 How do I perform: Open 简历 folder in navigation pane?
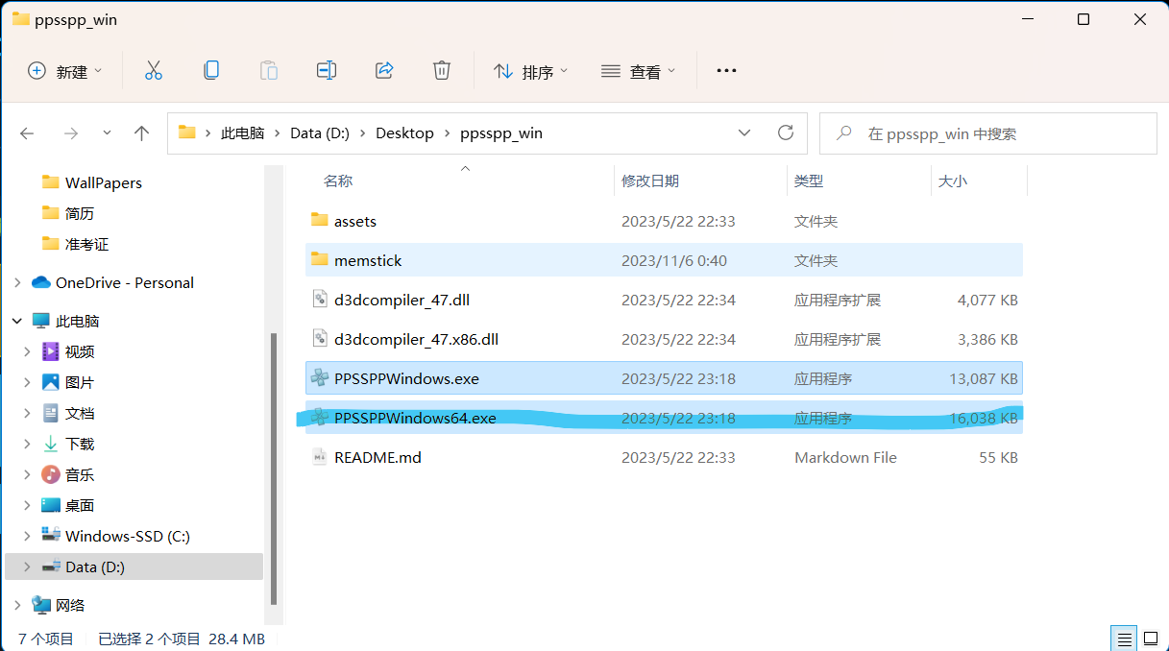click(80, 213)
